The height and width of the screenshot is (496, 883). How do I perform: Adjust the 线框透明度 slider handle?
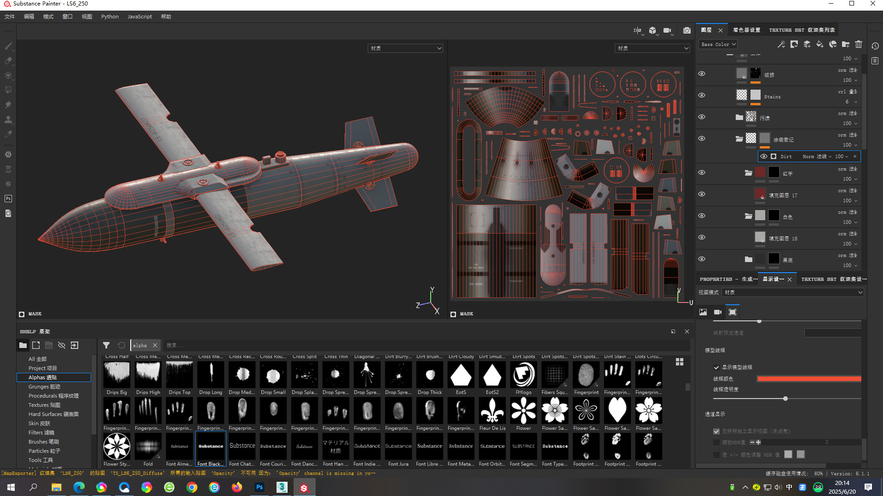(785, 399)
